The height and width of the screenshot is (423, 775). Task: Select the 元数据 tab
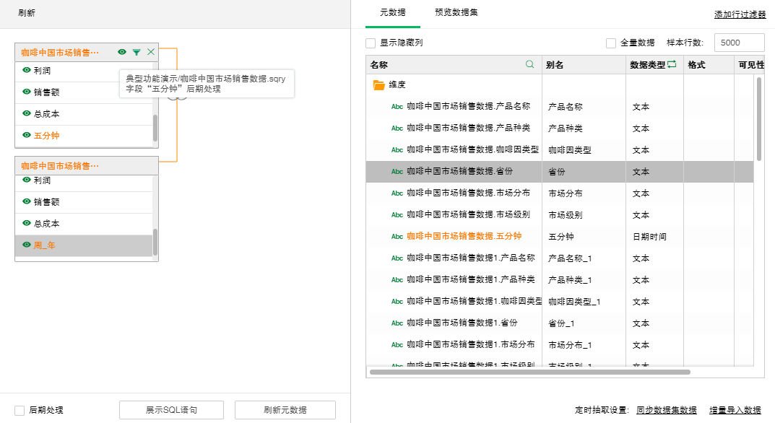(x=393, y=12)
